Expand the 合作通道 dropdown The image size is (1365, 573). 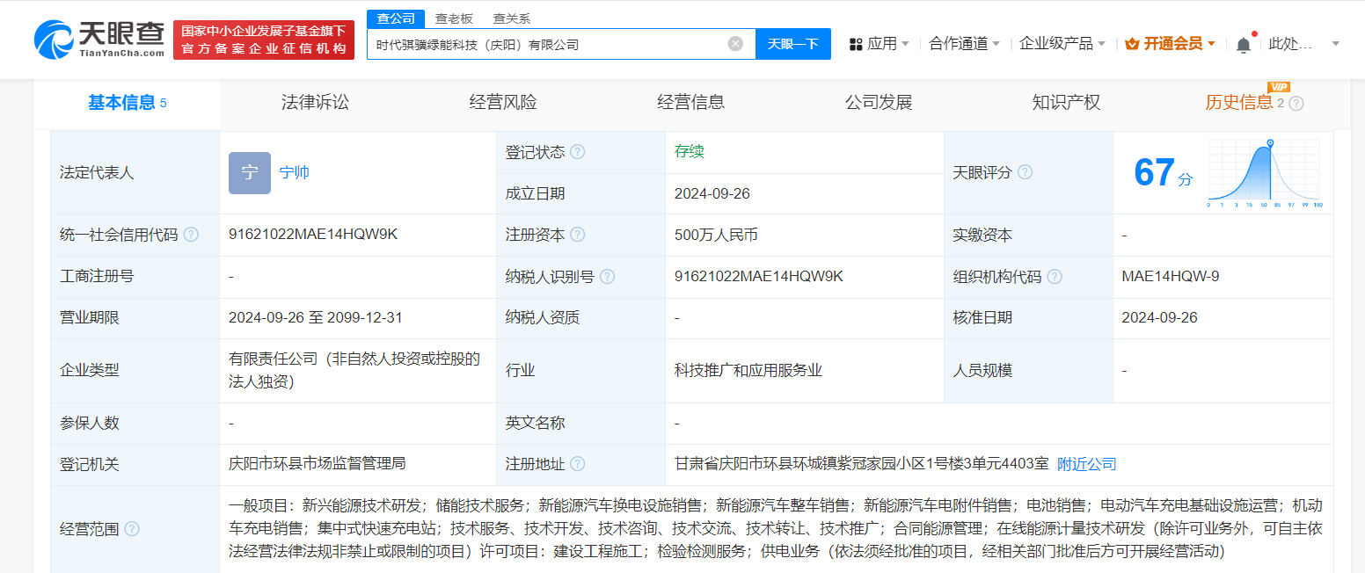click(964, 44)
